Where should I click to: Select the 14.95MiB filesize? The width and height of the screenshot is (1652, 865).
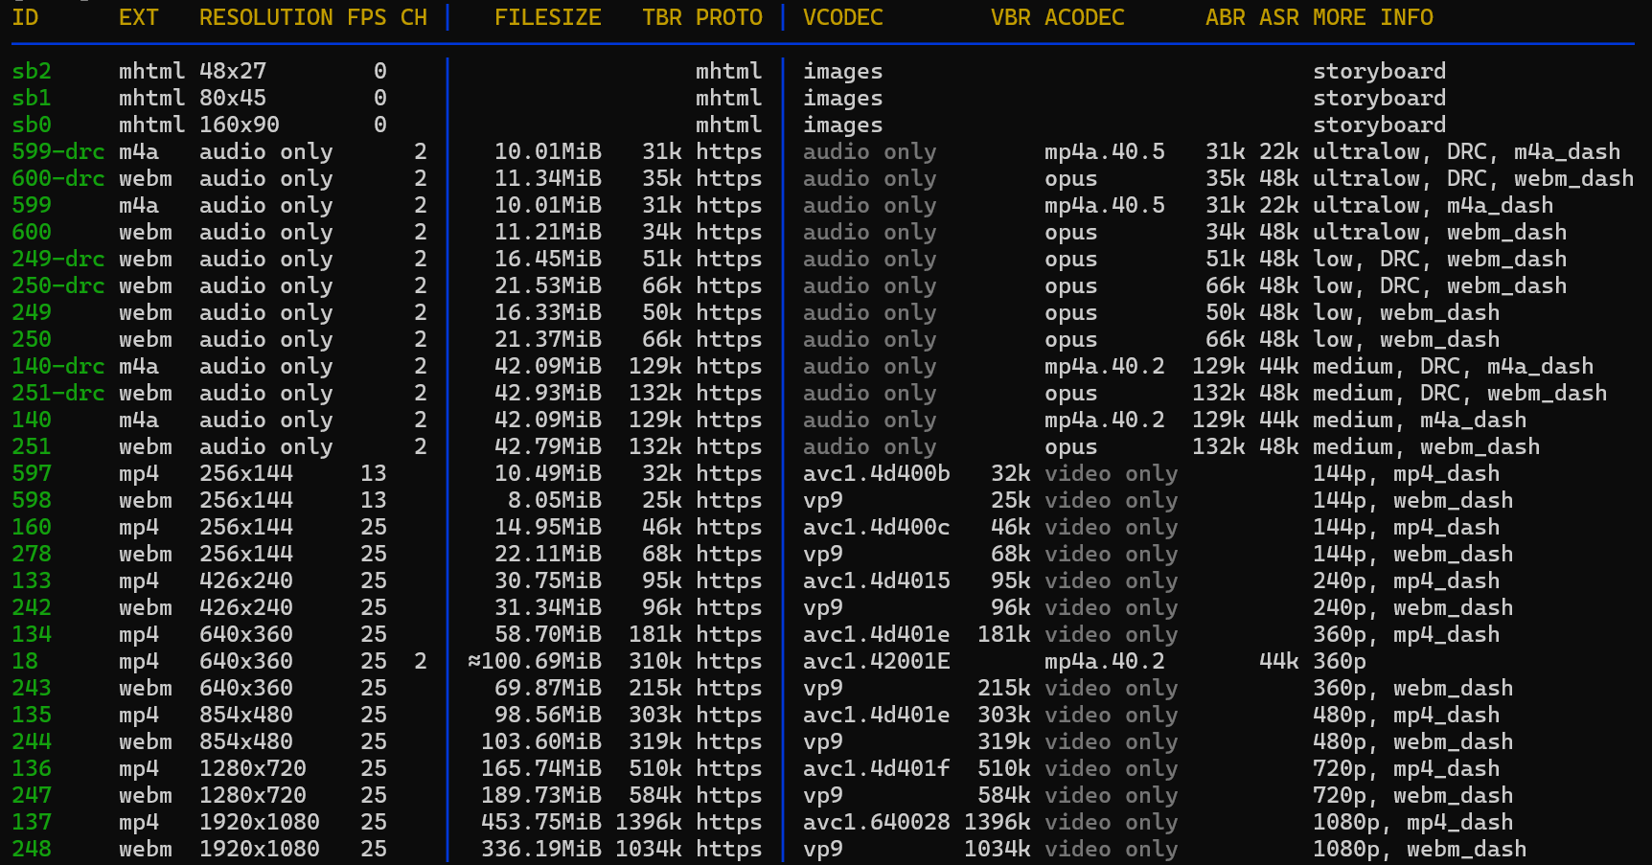[548, 527]
